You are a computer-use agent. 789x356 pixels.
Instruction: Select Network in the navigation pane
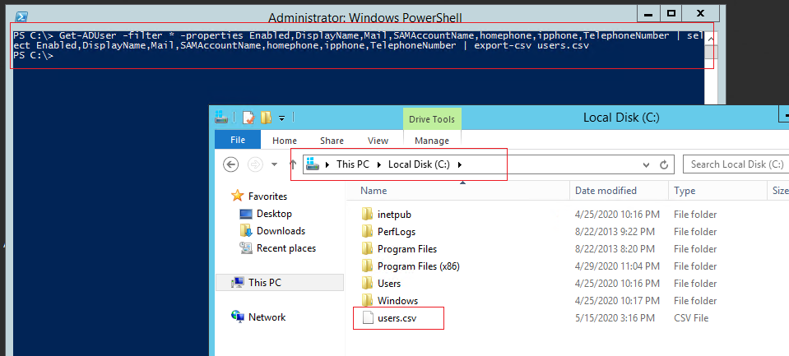click(267, 317)
